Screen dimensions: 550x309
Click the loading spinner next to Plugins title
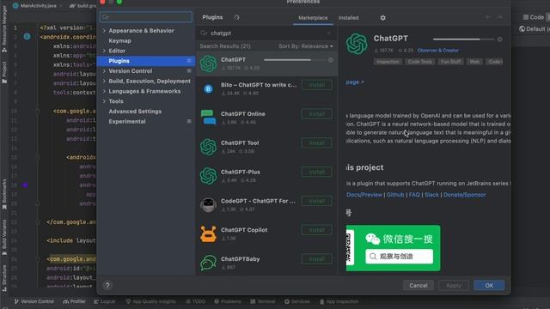pyautogui.click(x=237, y=17)
